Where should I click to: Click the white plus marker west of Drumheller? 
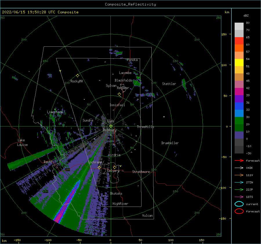164,117
